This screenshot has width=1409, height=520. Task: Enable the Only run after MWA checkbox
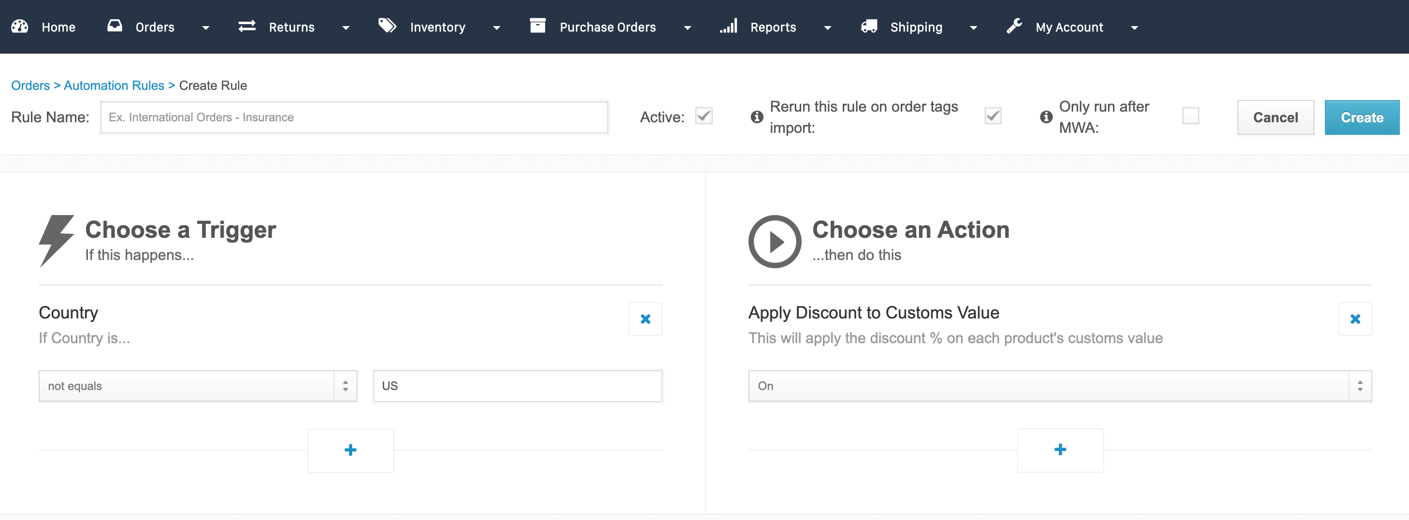(x=1191, y=116)
